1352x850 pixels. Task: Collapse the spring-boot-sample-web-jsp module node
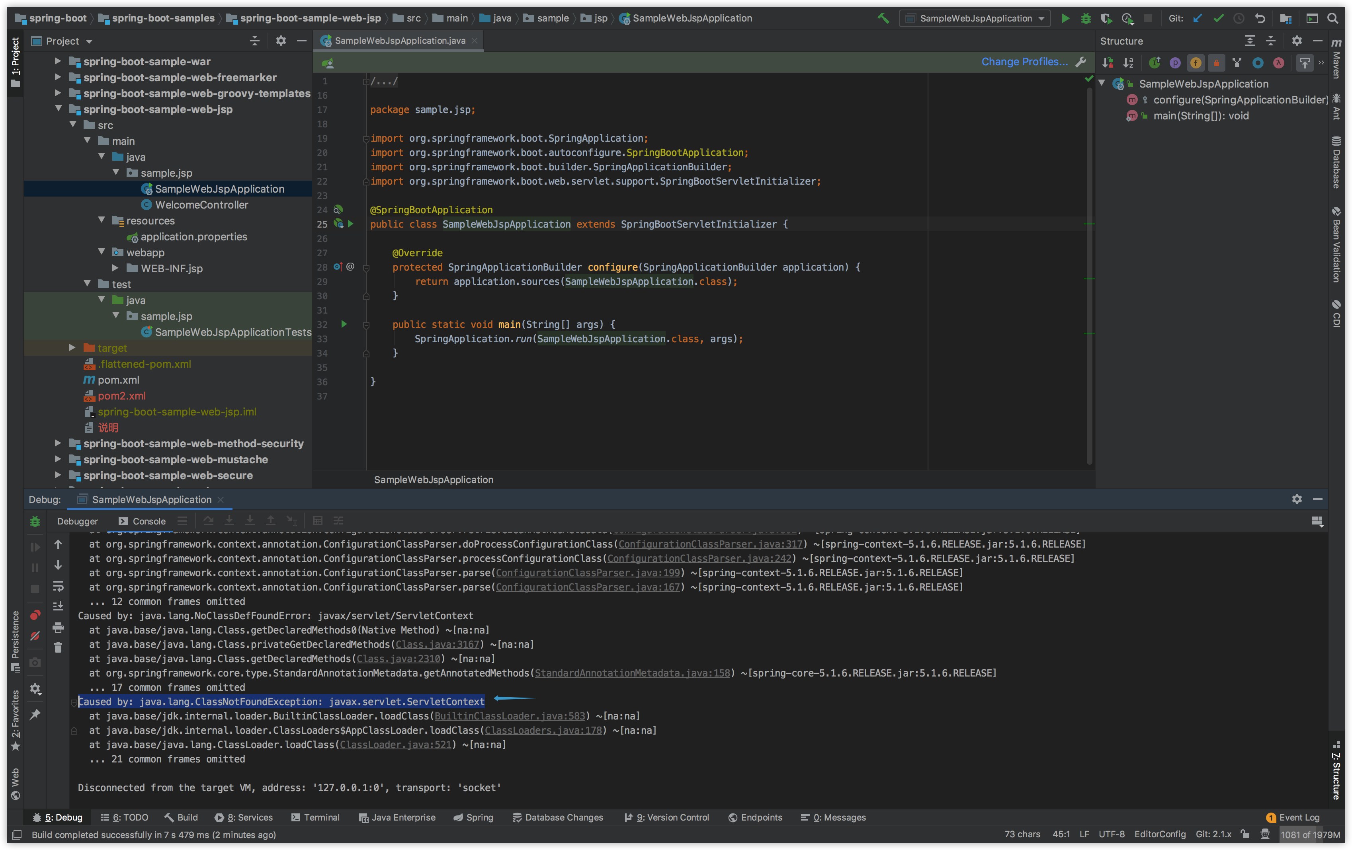click(59, 109)
